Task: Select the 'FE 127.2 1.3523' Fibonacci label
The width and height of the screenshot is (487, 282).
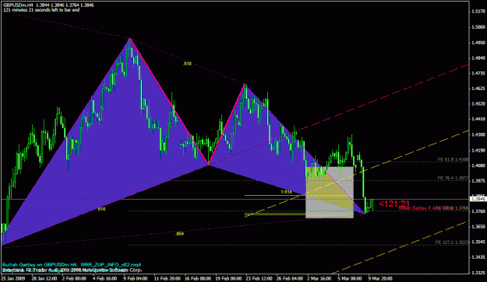Action: tap(452, 242)
